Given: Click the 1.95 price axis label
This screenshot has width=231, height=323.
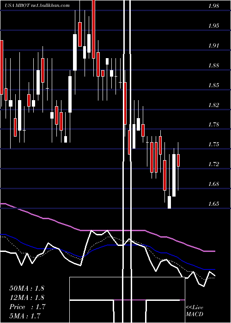Looking at the screenshot, I should coord(213,26).
